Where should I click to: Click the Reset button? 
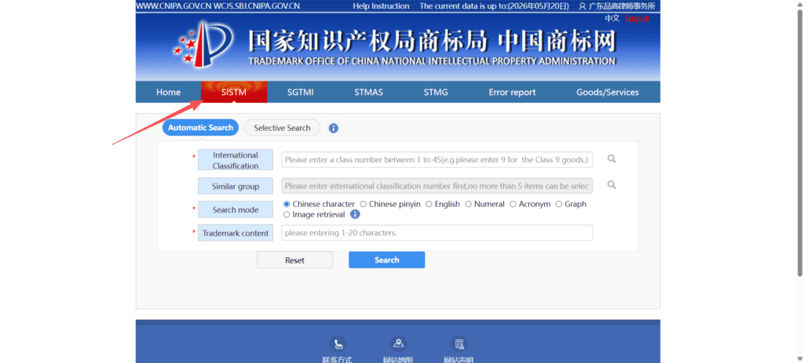pos(295,260)
